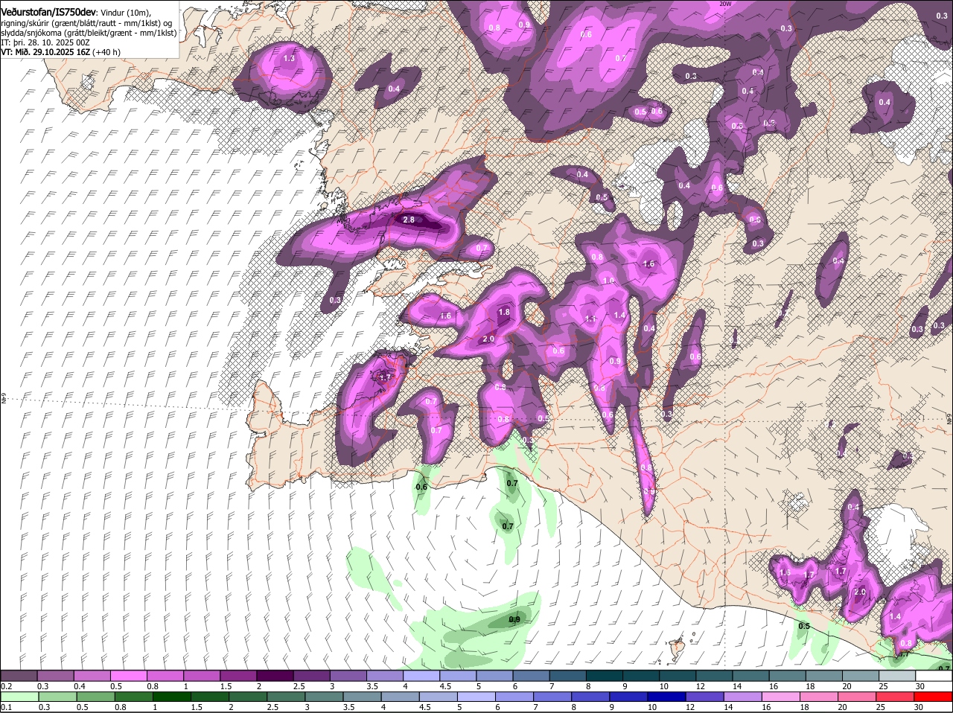The image size is (953, 713).
Task: Click the light grey upper-scale swatch between 25 and 30
Action: tap(897, 676)
